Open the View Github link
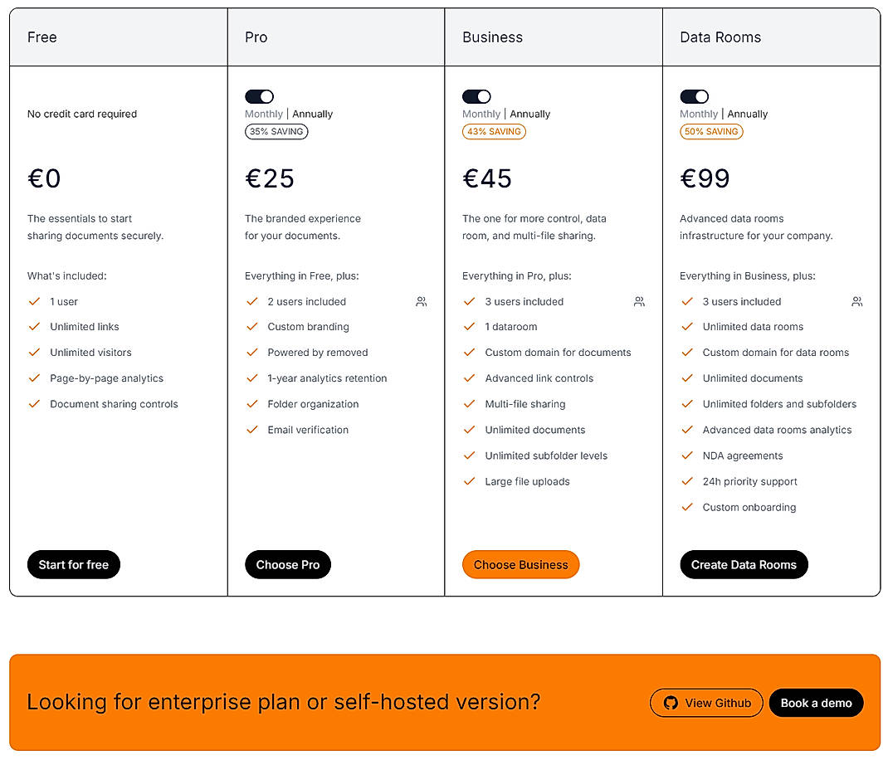This screenshot has width=888, height=760. (x=706, y=703)
